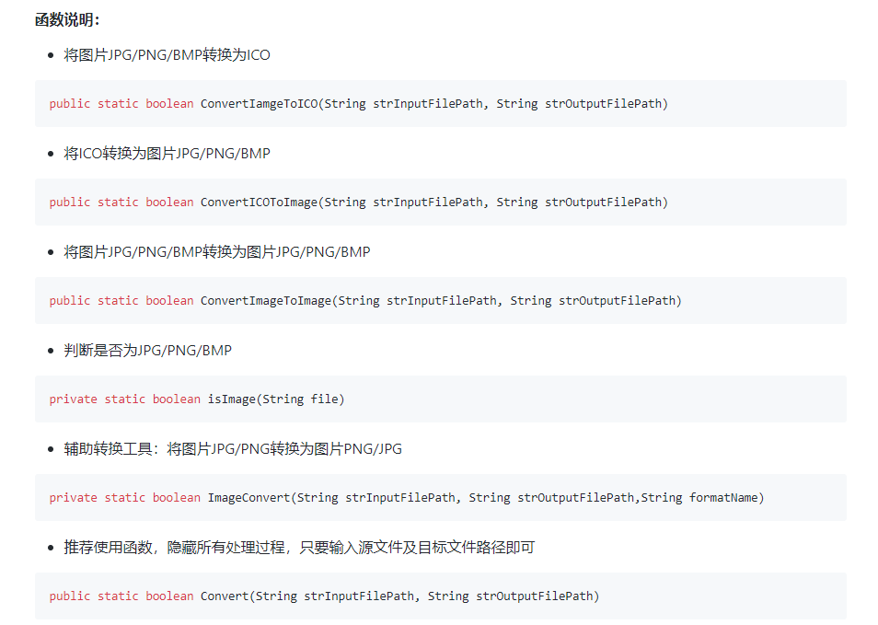Click the bullet point beside 判断是否为JPG/PNG/BMP

click(x=50, y=350)
